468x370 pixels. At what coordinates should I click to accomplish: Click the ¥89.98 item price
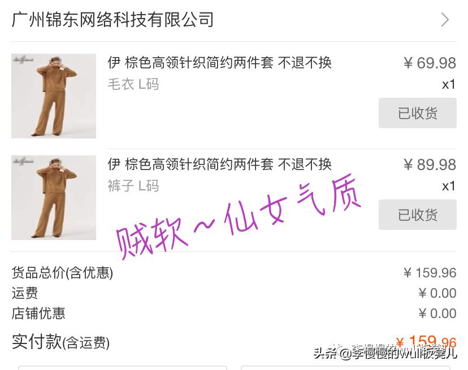point(430,165)
